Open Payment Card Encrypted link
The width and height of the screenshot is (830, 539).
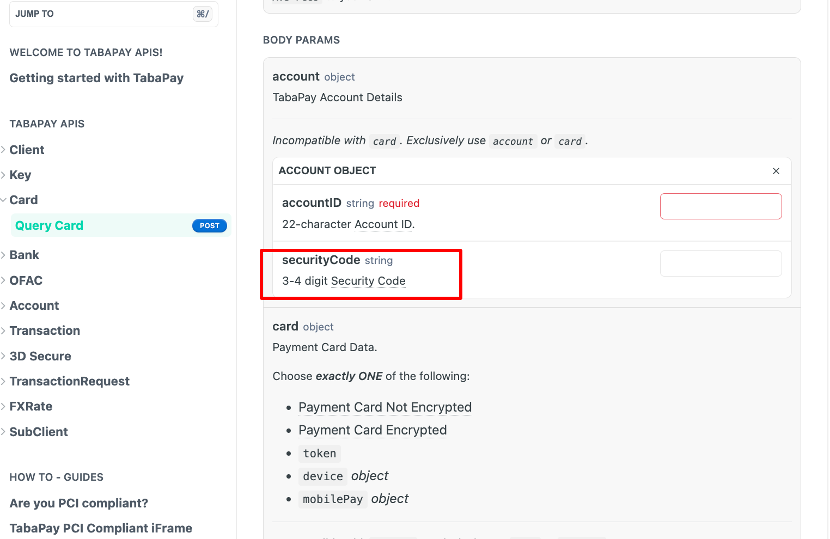pos(373,430)
